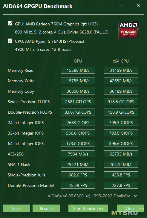
Task: Click the x64 CPU column header
Action: click(121, 61)
